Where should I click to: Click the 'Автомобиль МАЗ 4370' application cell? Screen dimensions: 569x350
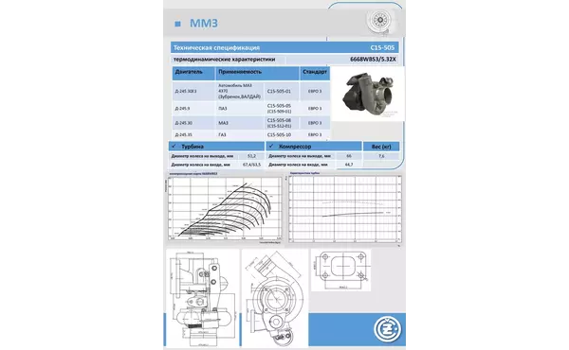point(240,91)
